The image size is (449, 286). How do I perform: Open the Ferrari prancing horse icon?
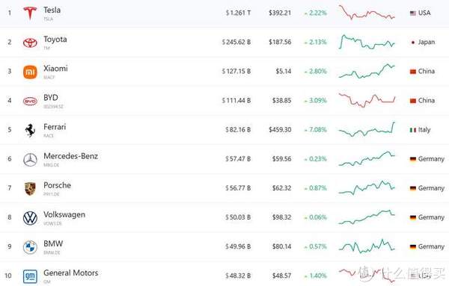pyautogui.click(x=30, y=130)
